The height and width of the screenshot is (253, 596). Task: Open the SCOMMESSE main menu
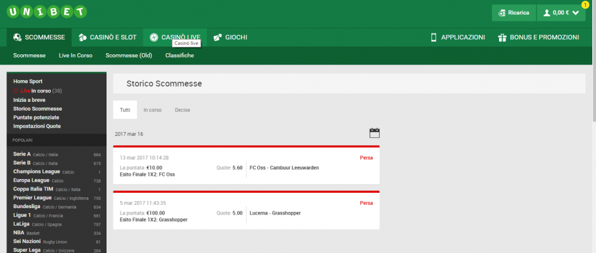39,37
